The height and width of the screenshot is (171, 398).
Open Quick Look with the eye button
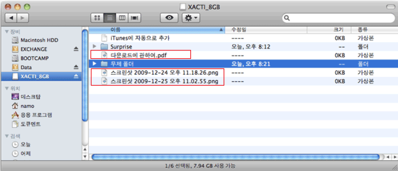click(169, 18)
